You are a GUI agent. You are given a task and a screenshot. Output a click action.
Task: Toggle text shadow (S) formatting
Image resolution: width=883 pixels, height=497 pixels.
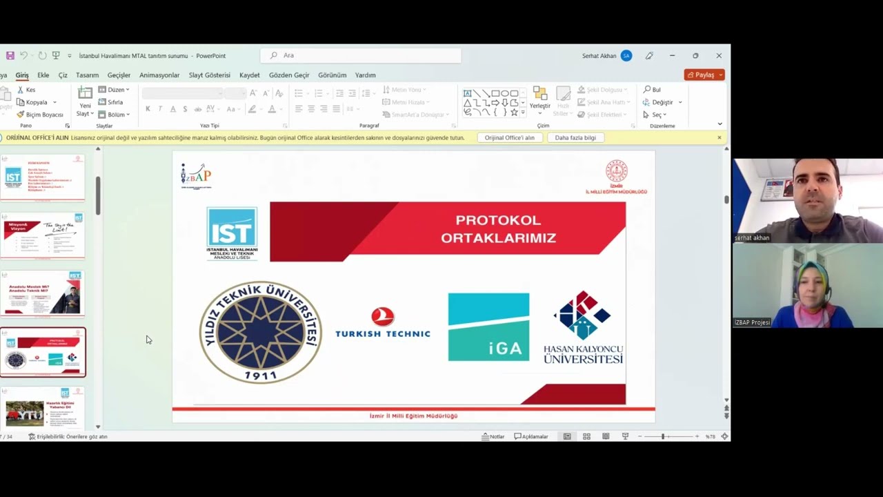[x=185, y=109]
